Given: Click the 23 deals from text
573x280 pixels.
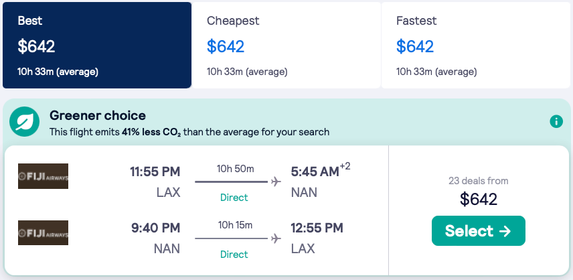Looking at the screenshot, I should pos(479,180).
